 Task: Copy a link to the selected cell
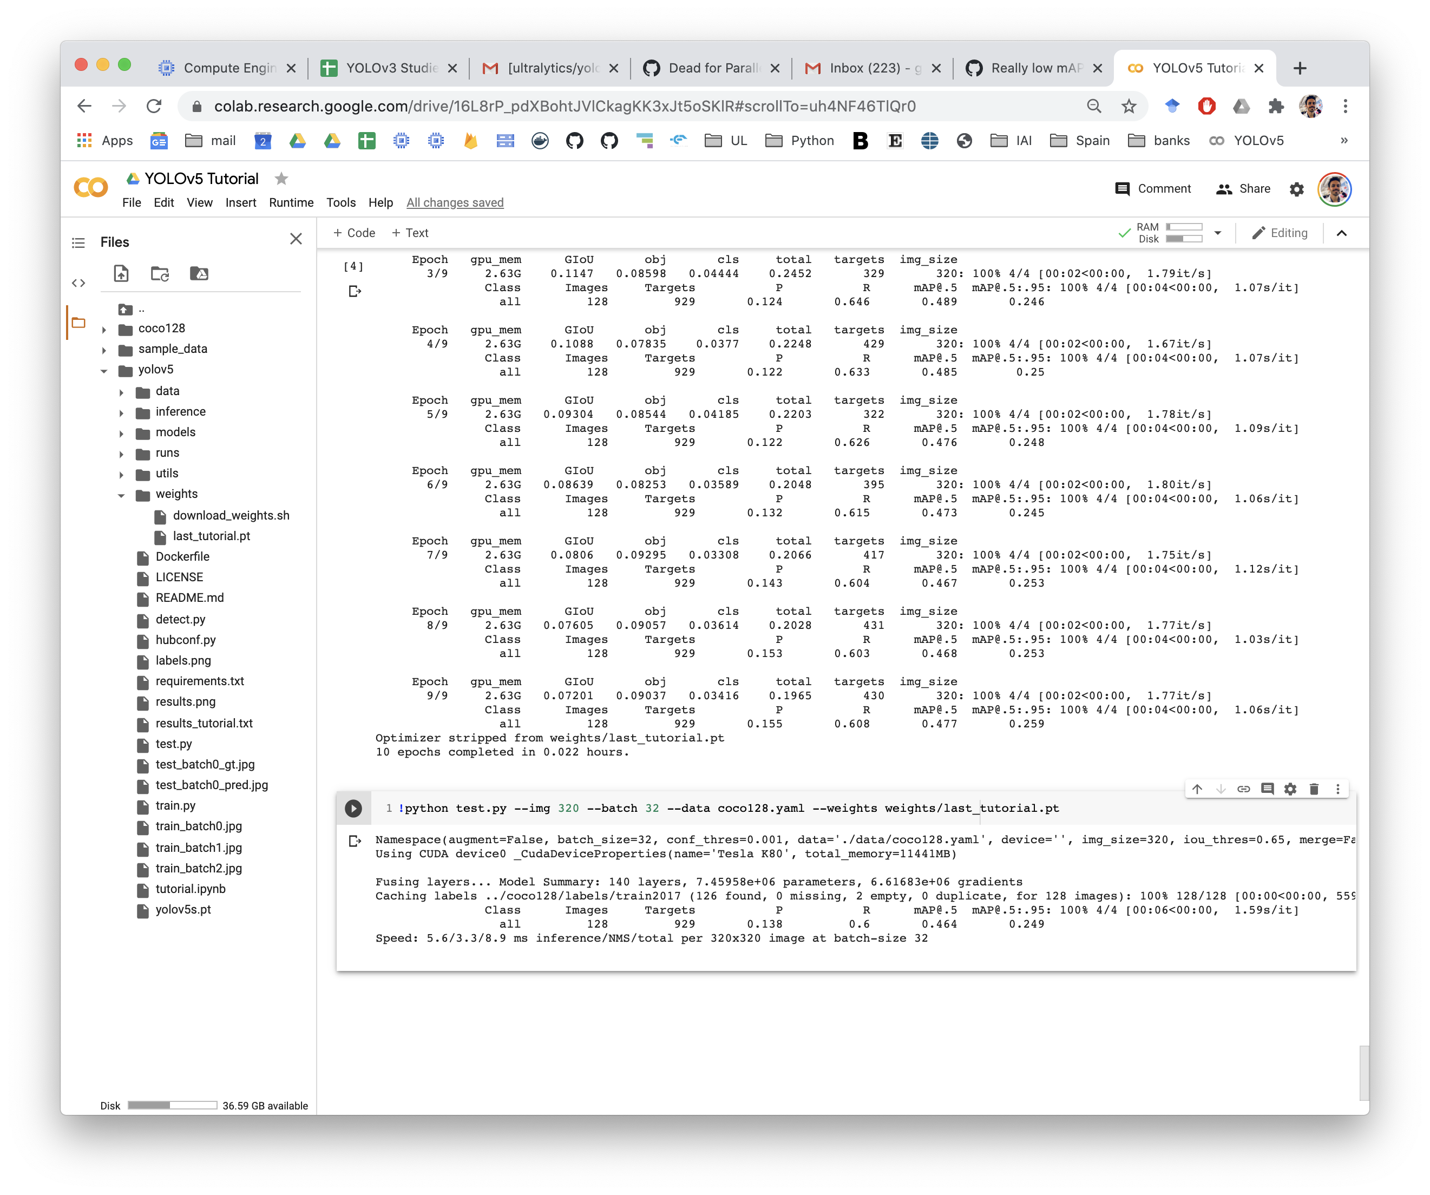point(1243,789)
